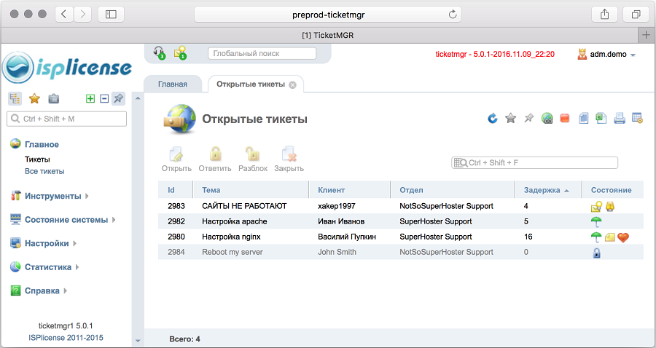Viewport: 656px width, 348px height.
Task: Open table column settings icon
Action: (x=637, y=119)
